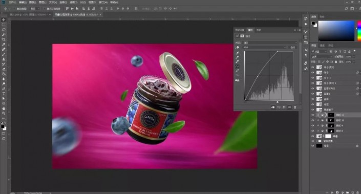Viewport: 361px width, 194px height.
Task: Click the search icon in the options bar
Action: [346, 9]
